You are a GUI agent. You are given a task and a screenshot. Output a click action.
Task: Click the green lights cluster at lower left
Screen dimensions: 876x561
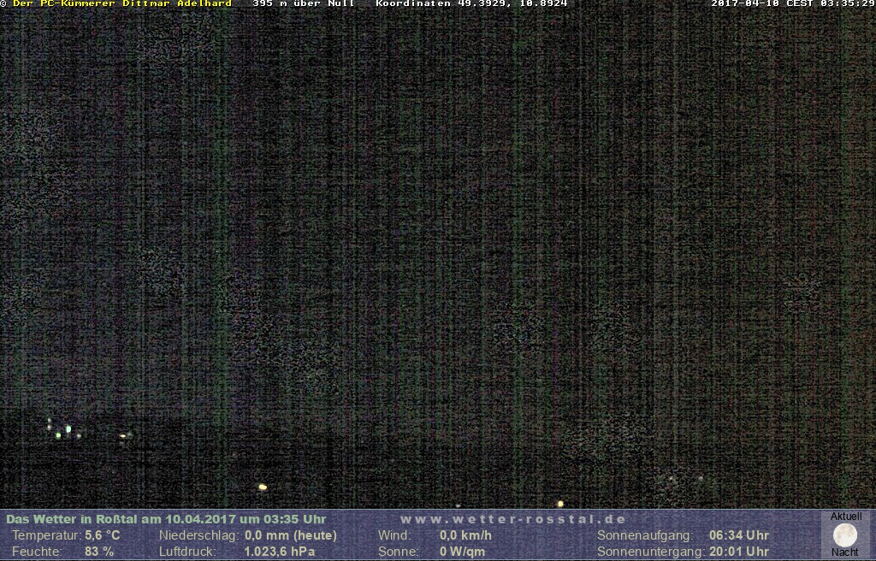tap(63, 431)
